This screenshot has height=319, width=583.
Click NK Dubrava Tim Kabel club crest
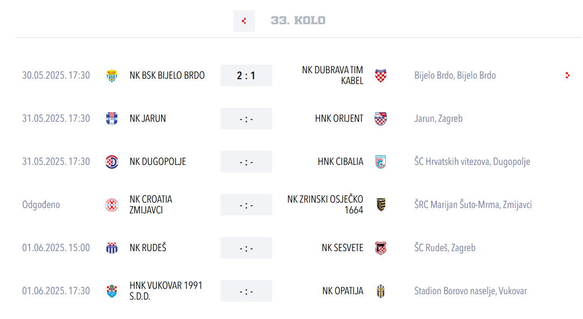380,75
